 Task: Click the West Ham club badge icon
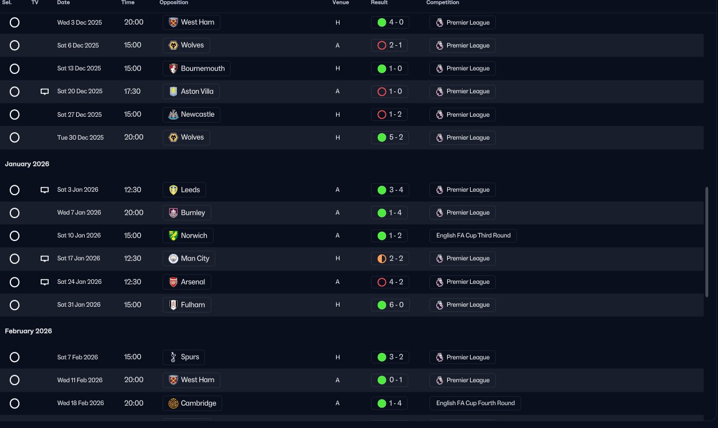click(x=173, y=22)
